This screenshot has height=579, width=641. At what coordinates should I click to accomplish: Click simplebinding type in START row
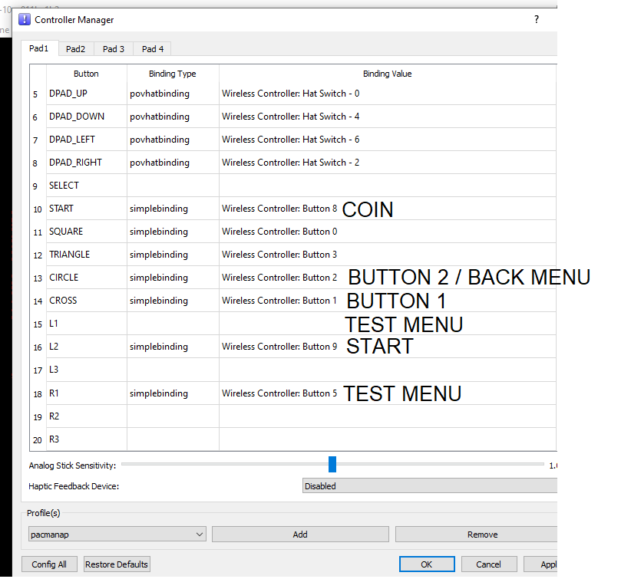click(173, 209)
